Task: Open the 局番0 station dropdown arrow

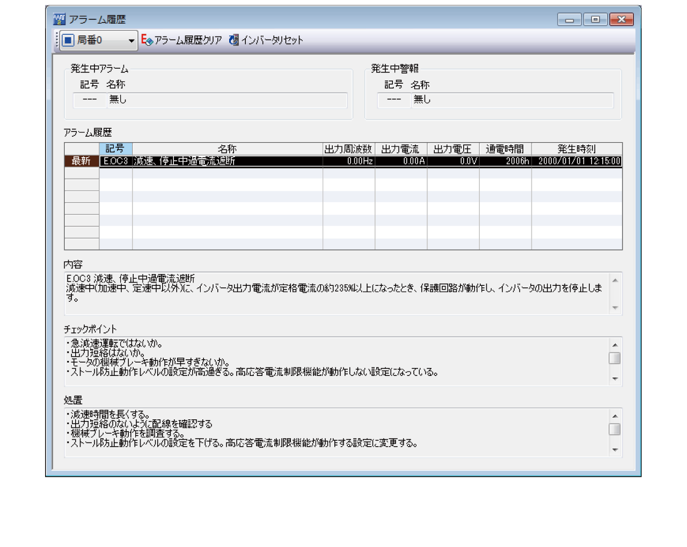Action: (x=131, y=41)
